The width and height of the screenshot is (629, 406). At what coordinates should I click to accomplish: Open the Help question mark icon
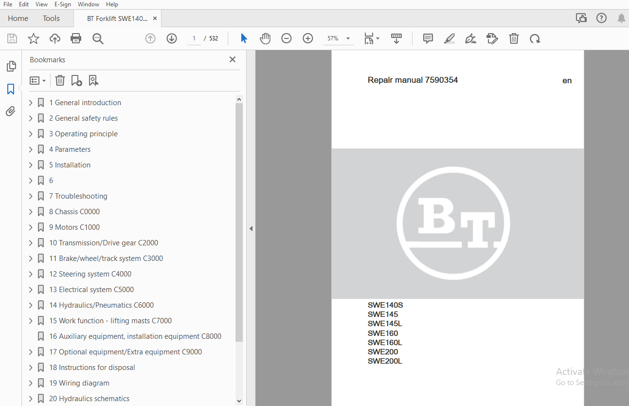click(602, 18)
